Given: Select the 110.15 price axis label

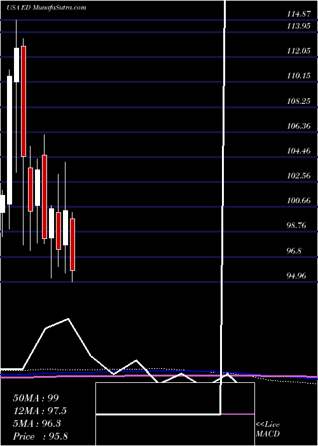Looking at the screenshot, I should (x=300, y=76).
